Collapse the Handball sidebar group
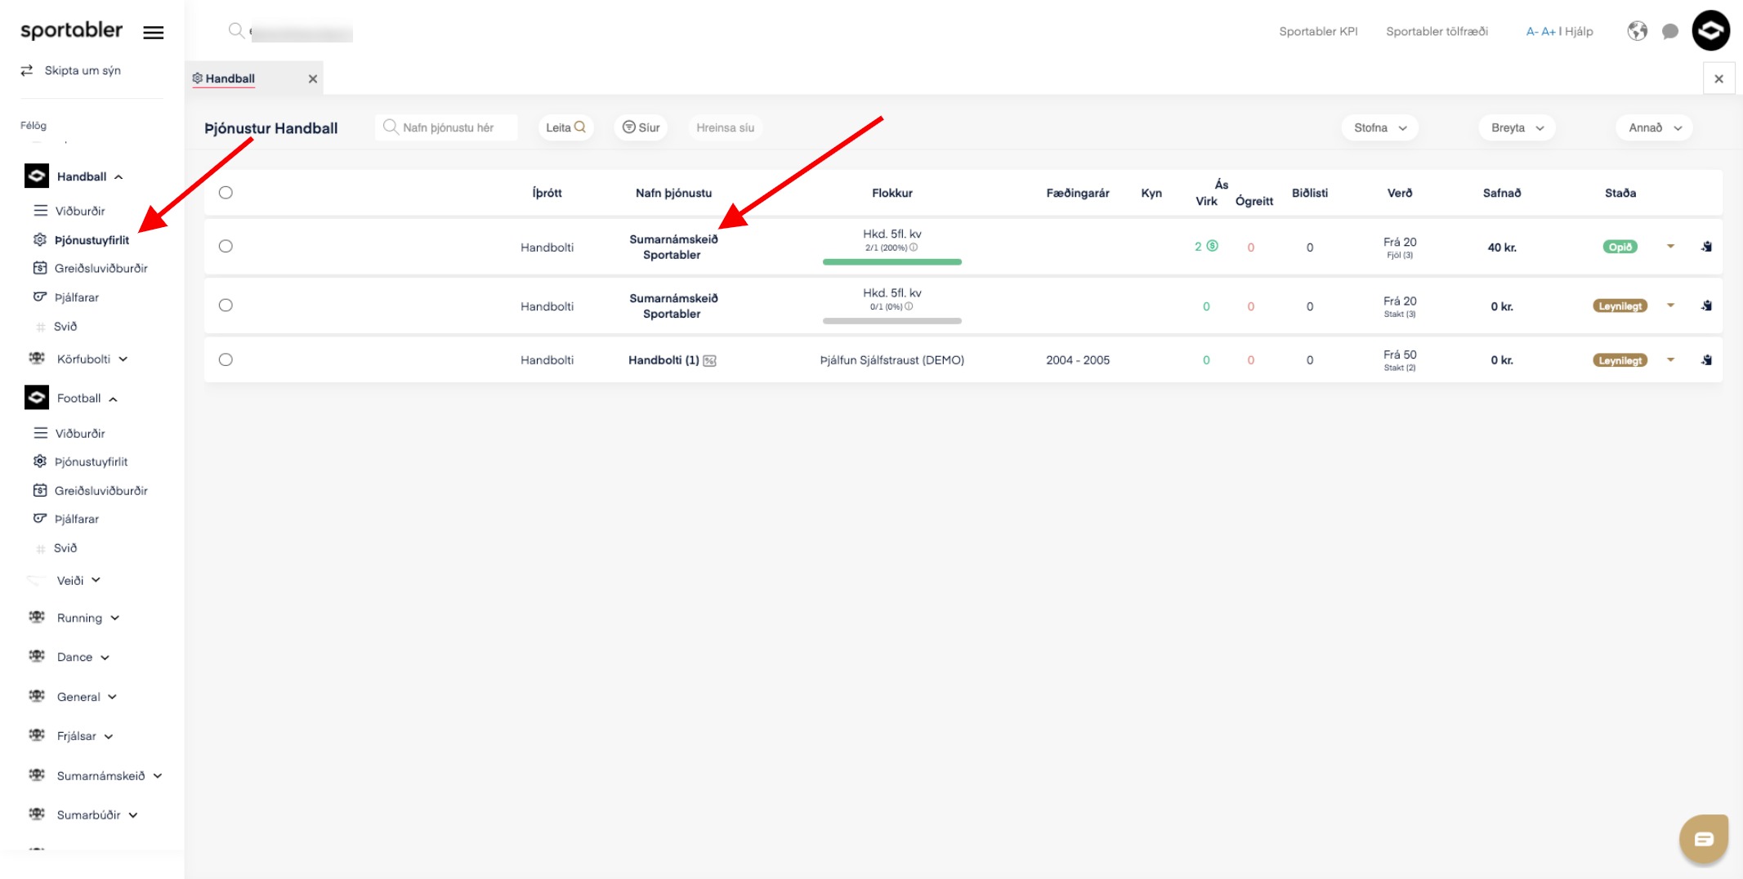 [x=118, y=177]
